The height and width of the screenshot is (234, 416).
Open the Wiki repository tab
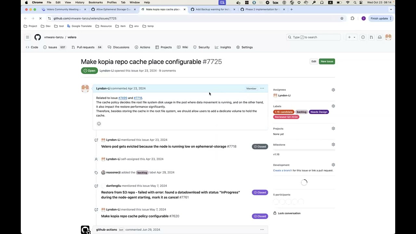click(x=182, y=47)
